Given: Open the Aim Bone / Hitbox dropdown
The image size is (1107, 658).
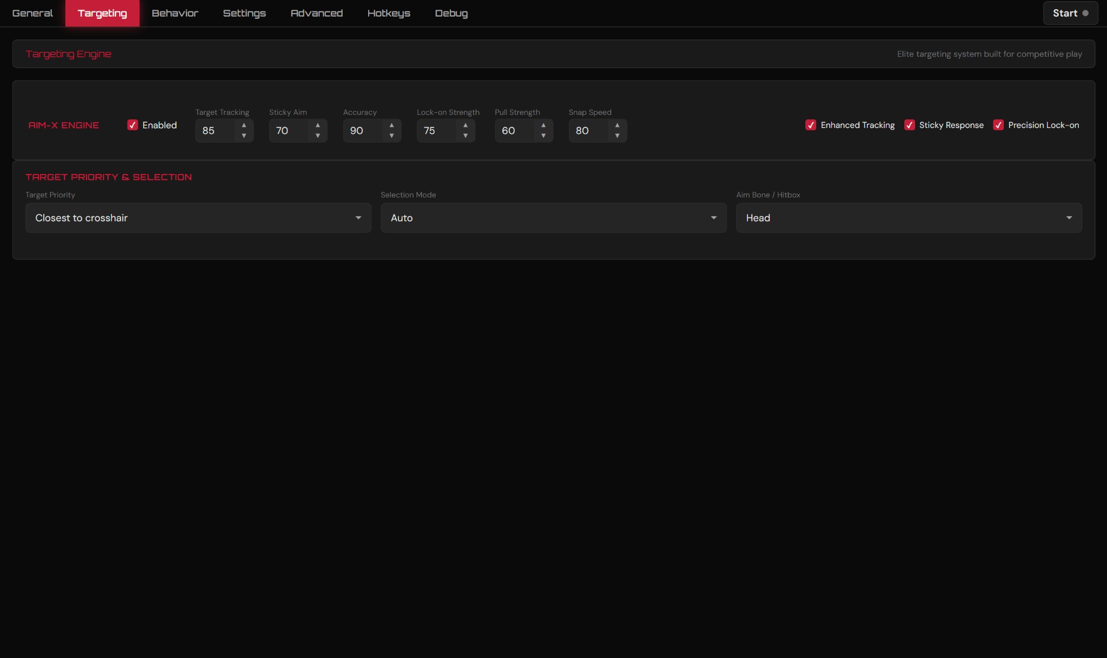Looking at the screenshot, I should click(x=908, y=218).
